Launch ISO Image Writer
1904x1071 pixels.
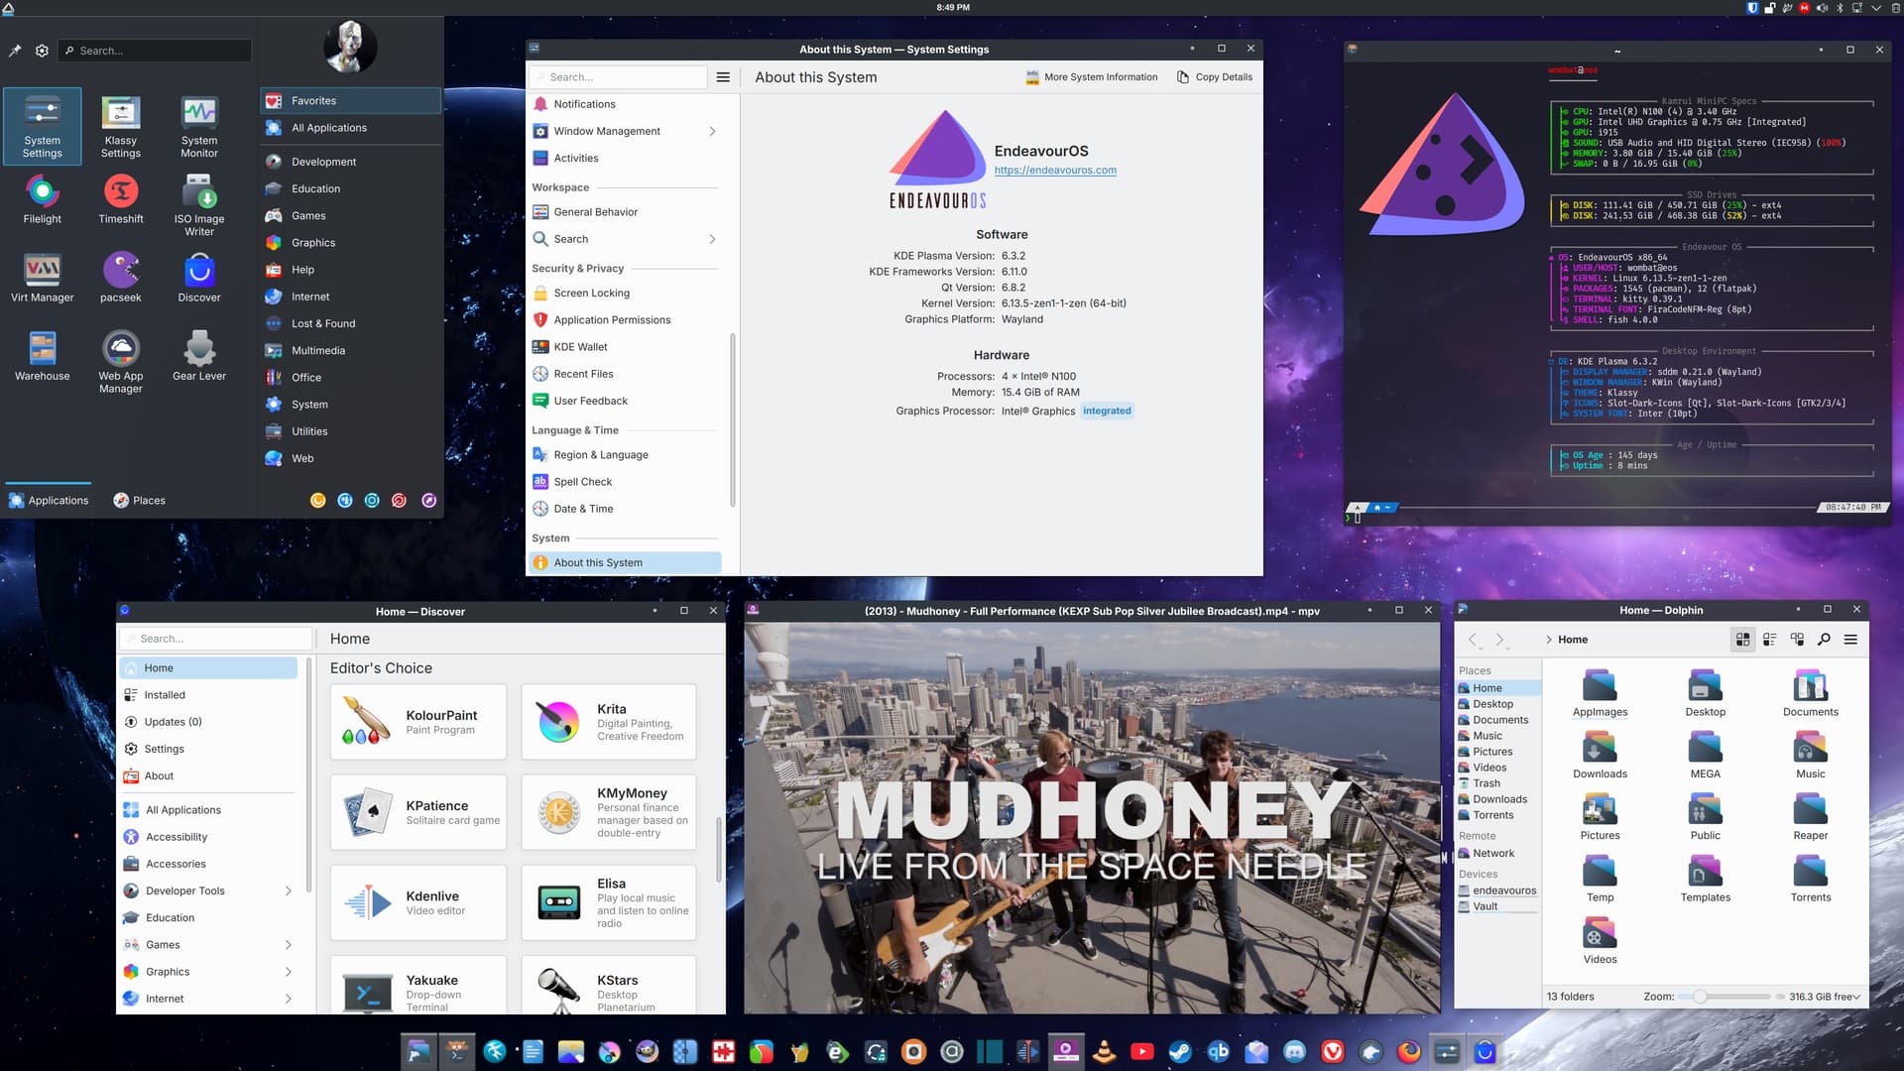199,204
